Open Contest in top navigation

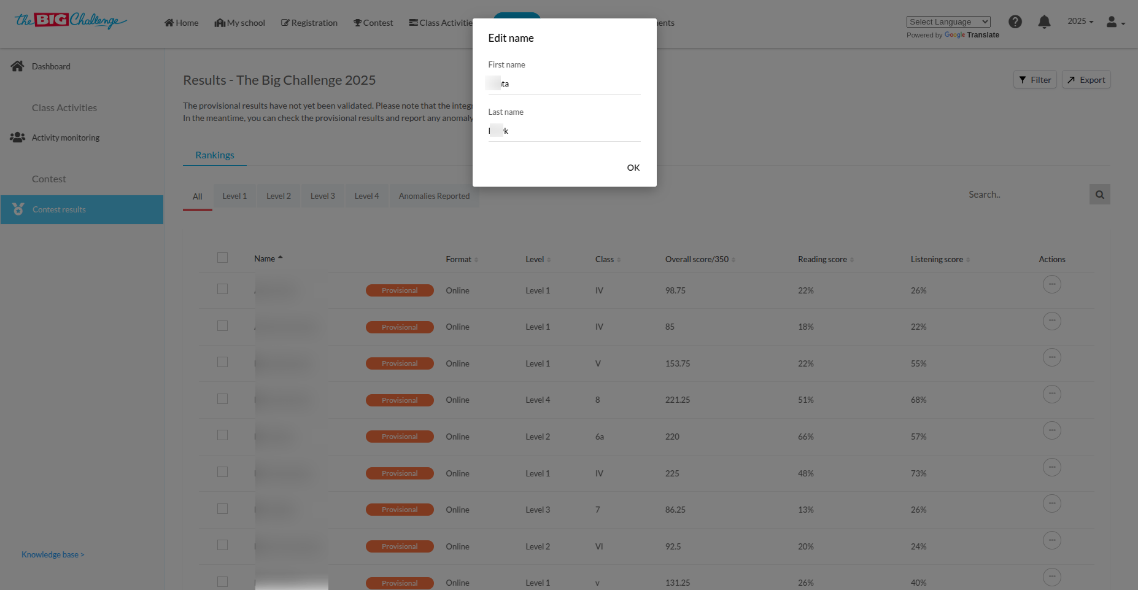coord(373,23)
